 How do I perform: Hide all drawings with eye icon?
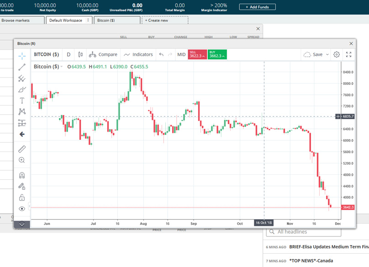(22, 209)
